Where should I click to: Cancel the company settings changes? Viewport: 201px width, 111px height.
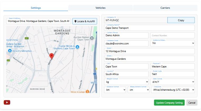(x=192, y=103)
